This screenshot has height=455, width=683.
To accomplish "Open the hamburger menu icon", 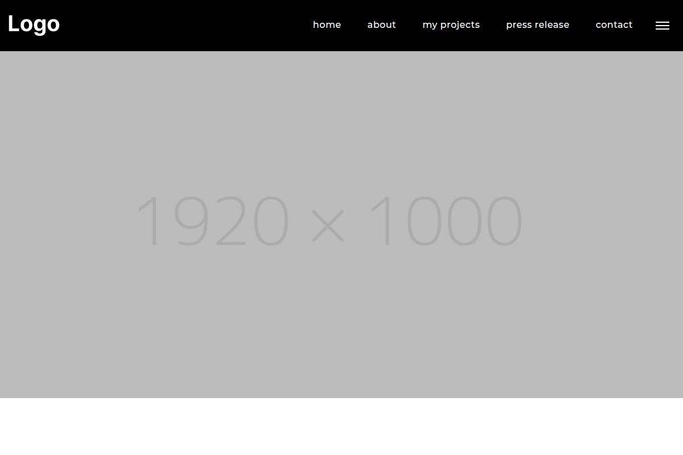I will coord(662,26).
